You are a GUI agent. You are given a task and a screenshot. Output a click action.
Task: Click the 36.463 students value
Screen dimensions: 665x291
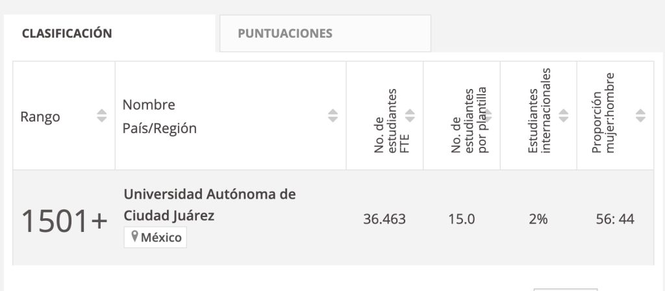[384, 220]
